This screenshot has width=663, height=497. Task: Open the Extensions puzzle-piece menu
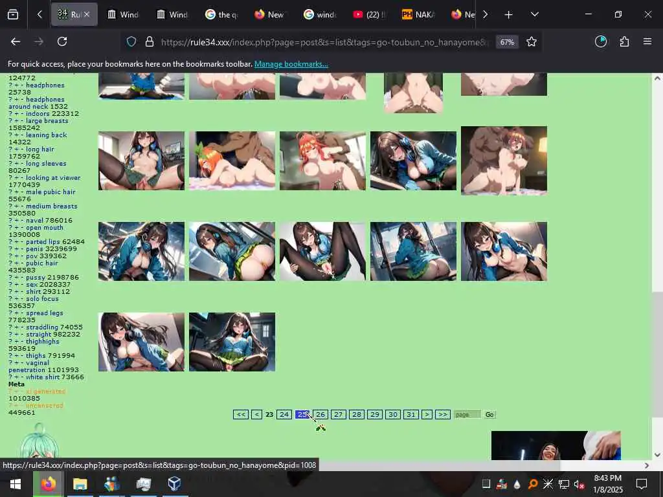pos(624,41)
